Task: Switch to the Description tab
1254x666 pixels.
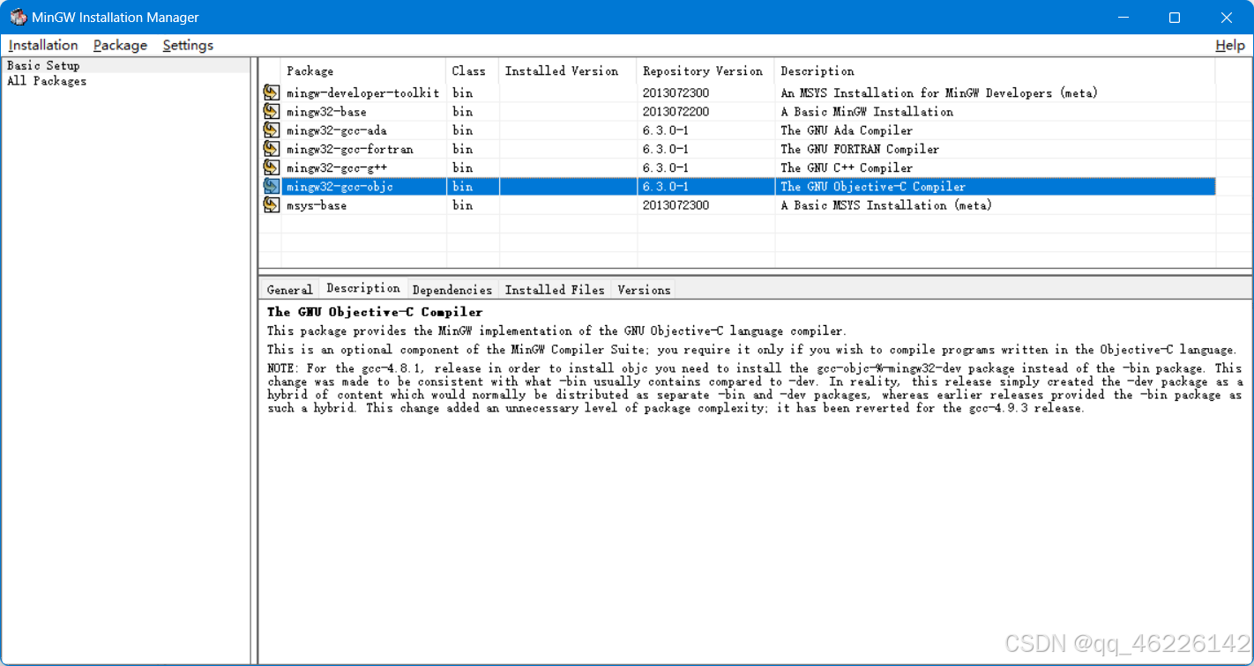Action: [363, 288]
